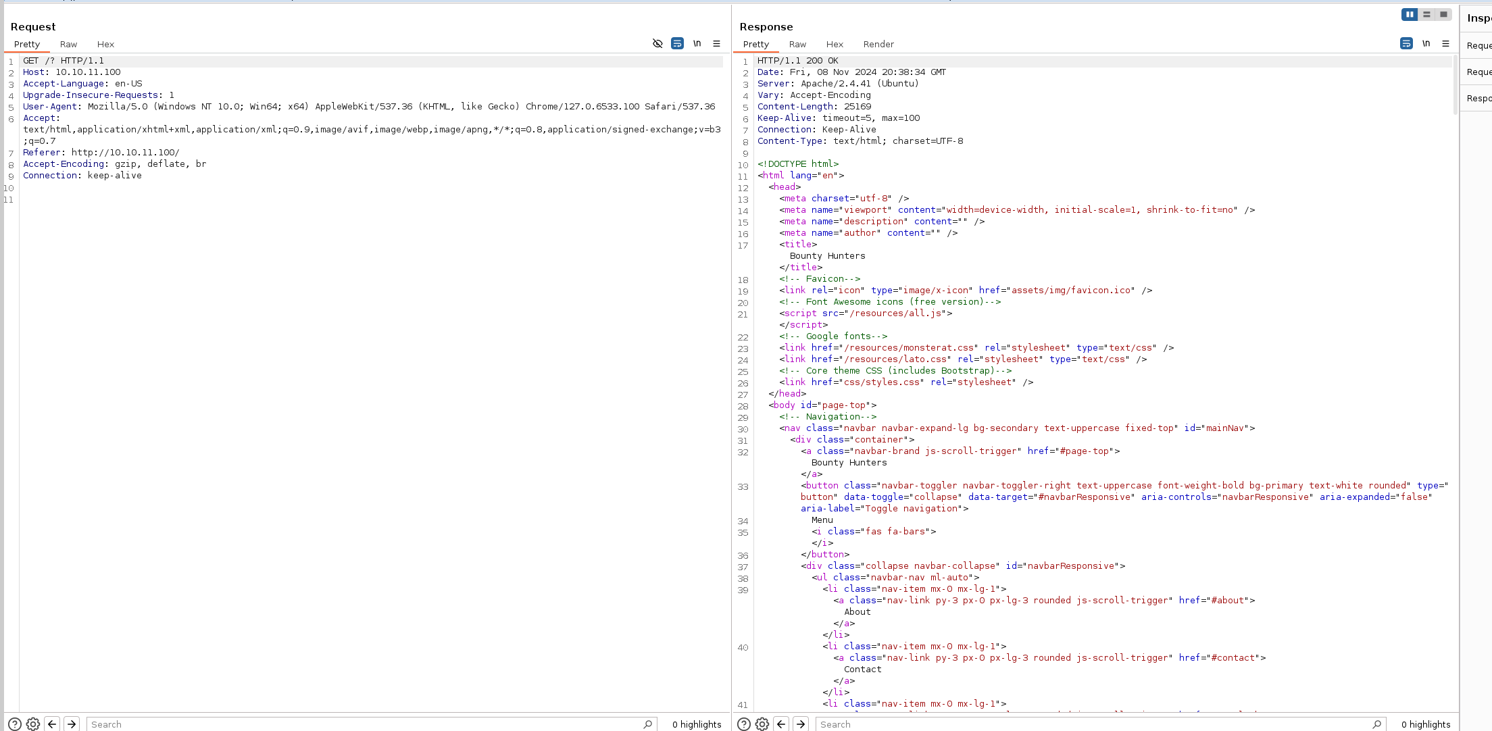This screenshot has height=731, width=1492.
Task: Click 'assets/img/favicon.ico' href in response
Action: pyautogui.click(x=1071, y=291)
